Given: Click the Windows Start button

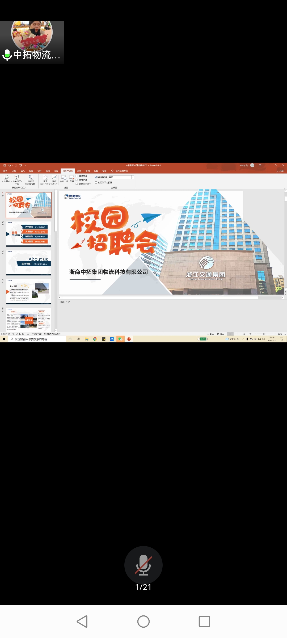Looking at the screenshot, I should pos(4,339).
